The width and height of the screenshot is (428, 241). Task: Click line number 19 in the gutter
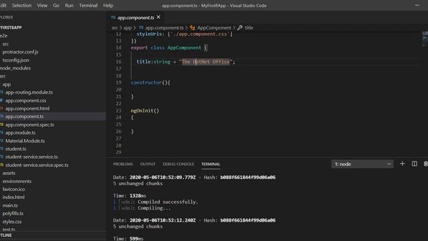click(118, 82)
